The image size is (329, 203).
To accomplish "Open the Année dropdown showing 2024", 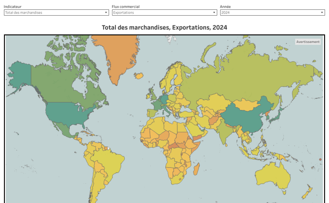I will [x=272, y=13].
